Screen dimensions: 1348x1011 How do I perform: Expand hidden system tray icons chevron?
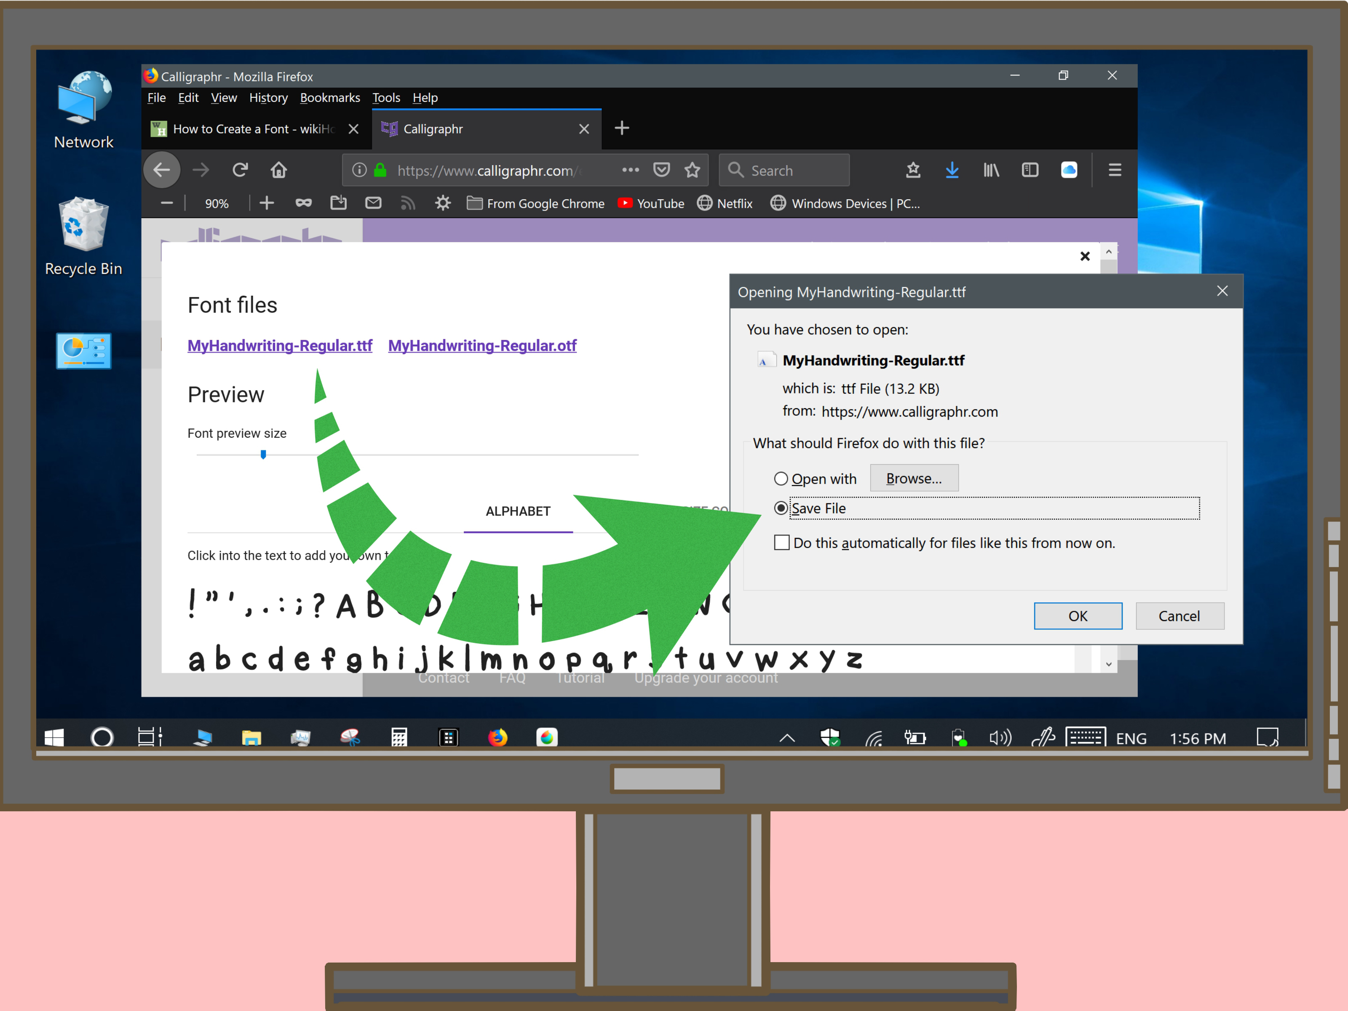click(787, 738)
